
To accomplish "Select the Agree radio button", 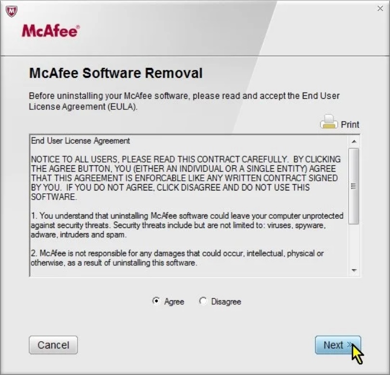I will 156,301.
